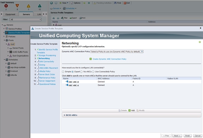Click Add to create a vNIC

click(131, 110)
